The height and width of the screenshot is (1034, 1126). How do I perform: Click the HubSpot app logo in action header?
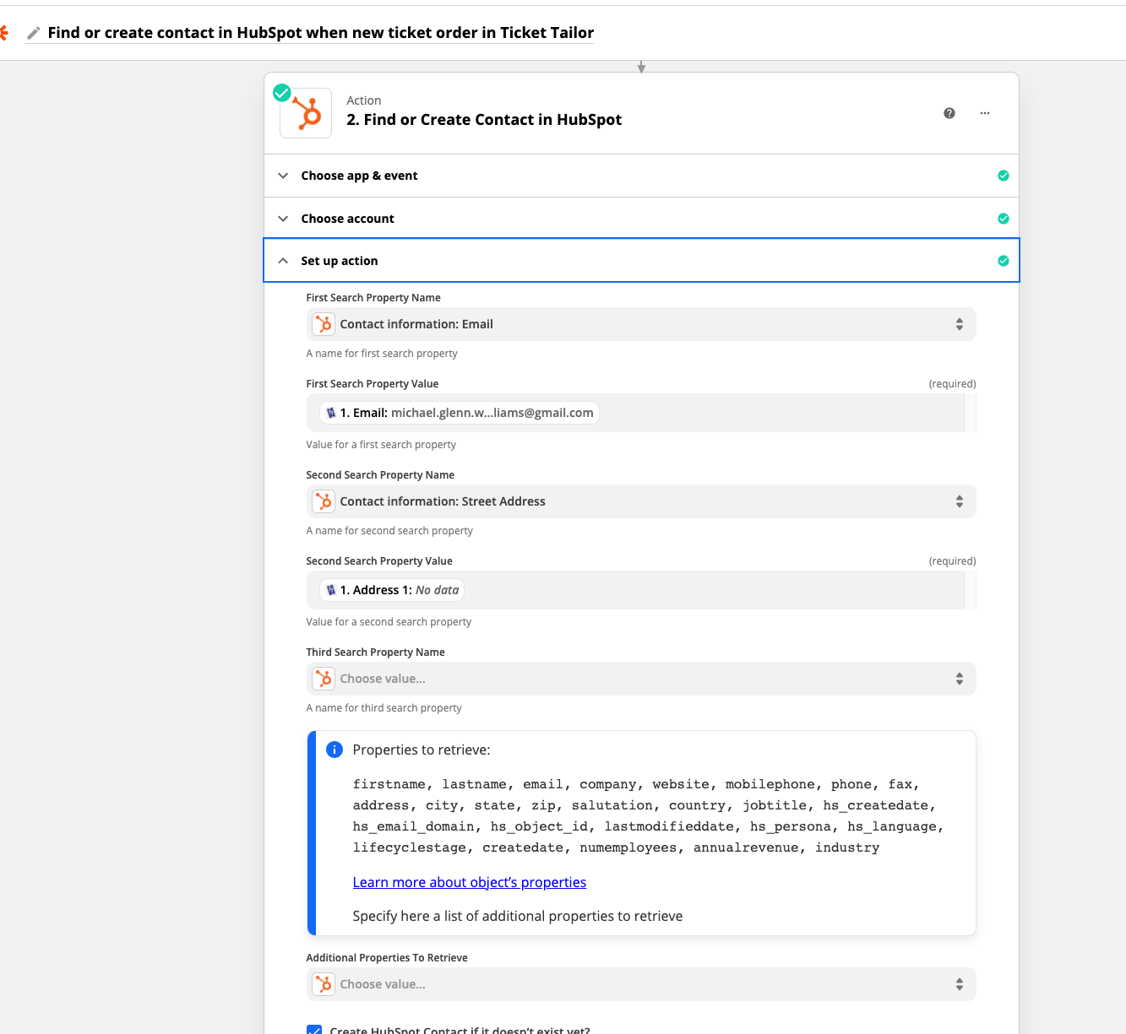[x=306, y=112]
